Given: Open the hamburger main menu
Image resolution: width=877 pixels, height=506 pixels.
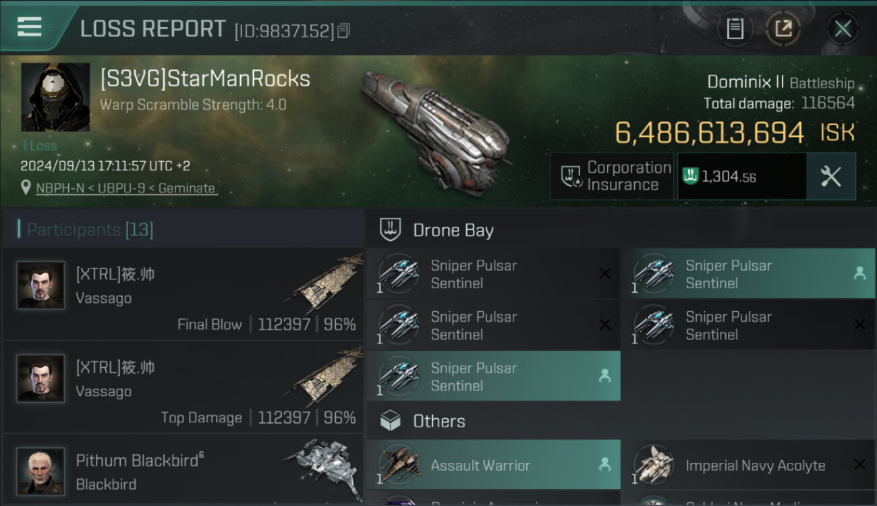Looking at the screenshot, I should [x=30, y=27].
